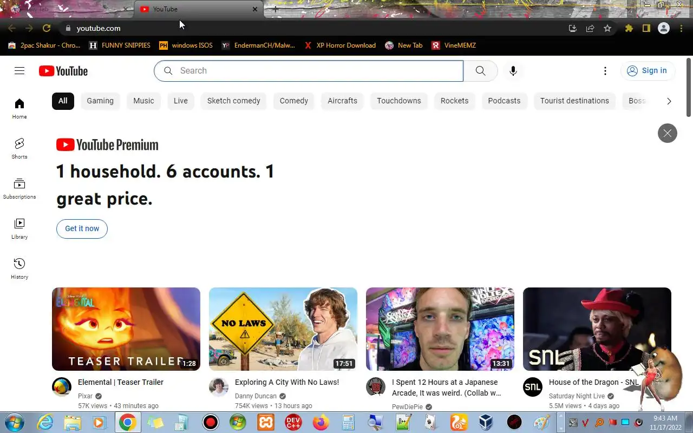Click the YouTube logo in the header
This screenshot has height=433, width=693.
coord(63,71)
